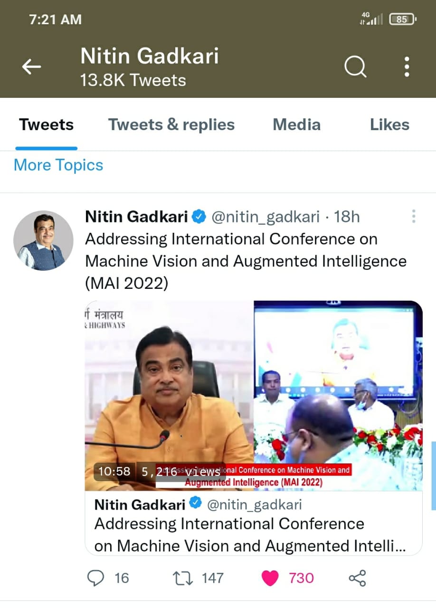This screenshot has height=608, width=436.
Task: Switch to the Tweets & replies tab
Action: tap(171, 125)
